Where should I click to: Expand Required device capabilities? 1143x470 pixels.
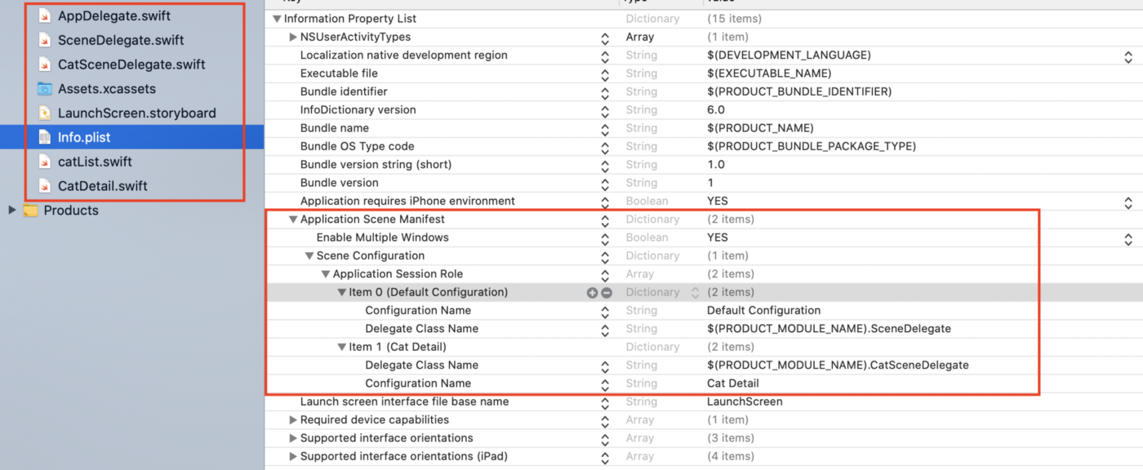click(293, 420)
